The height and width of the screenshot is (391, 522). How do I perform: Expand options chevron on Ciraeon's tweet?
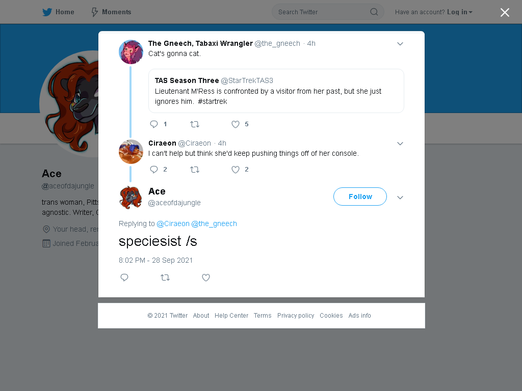tap(400, 143)
